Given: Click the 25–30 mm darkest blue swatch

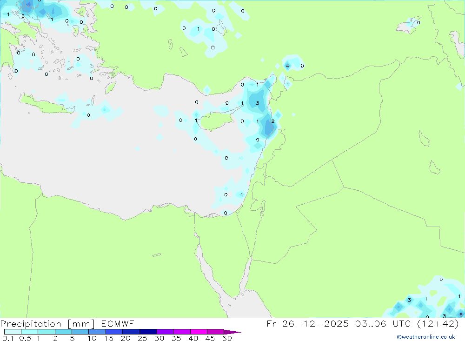Looking at the screenshot, I should 148,332.
